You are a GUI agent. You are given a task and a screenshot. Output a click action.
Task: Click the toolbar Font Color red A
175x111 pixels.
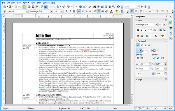(x=111, y=11)
